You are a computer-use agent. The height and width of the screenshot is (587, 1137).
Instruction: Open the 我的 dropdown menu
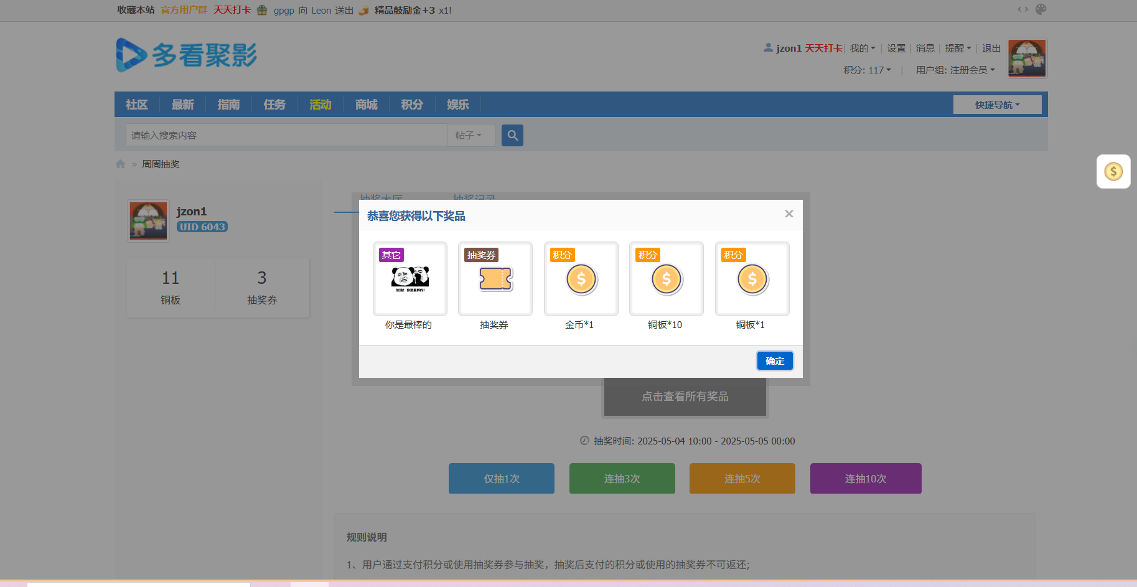[862, 48]
